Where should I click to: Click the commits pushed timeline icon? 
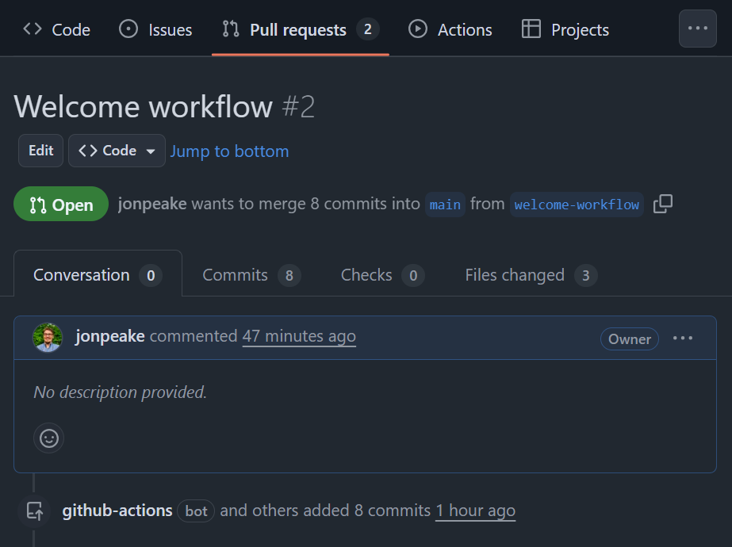click(x=35, y=511)
